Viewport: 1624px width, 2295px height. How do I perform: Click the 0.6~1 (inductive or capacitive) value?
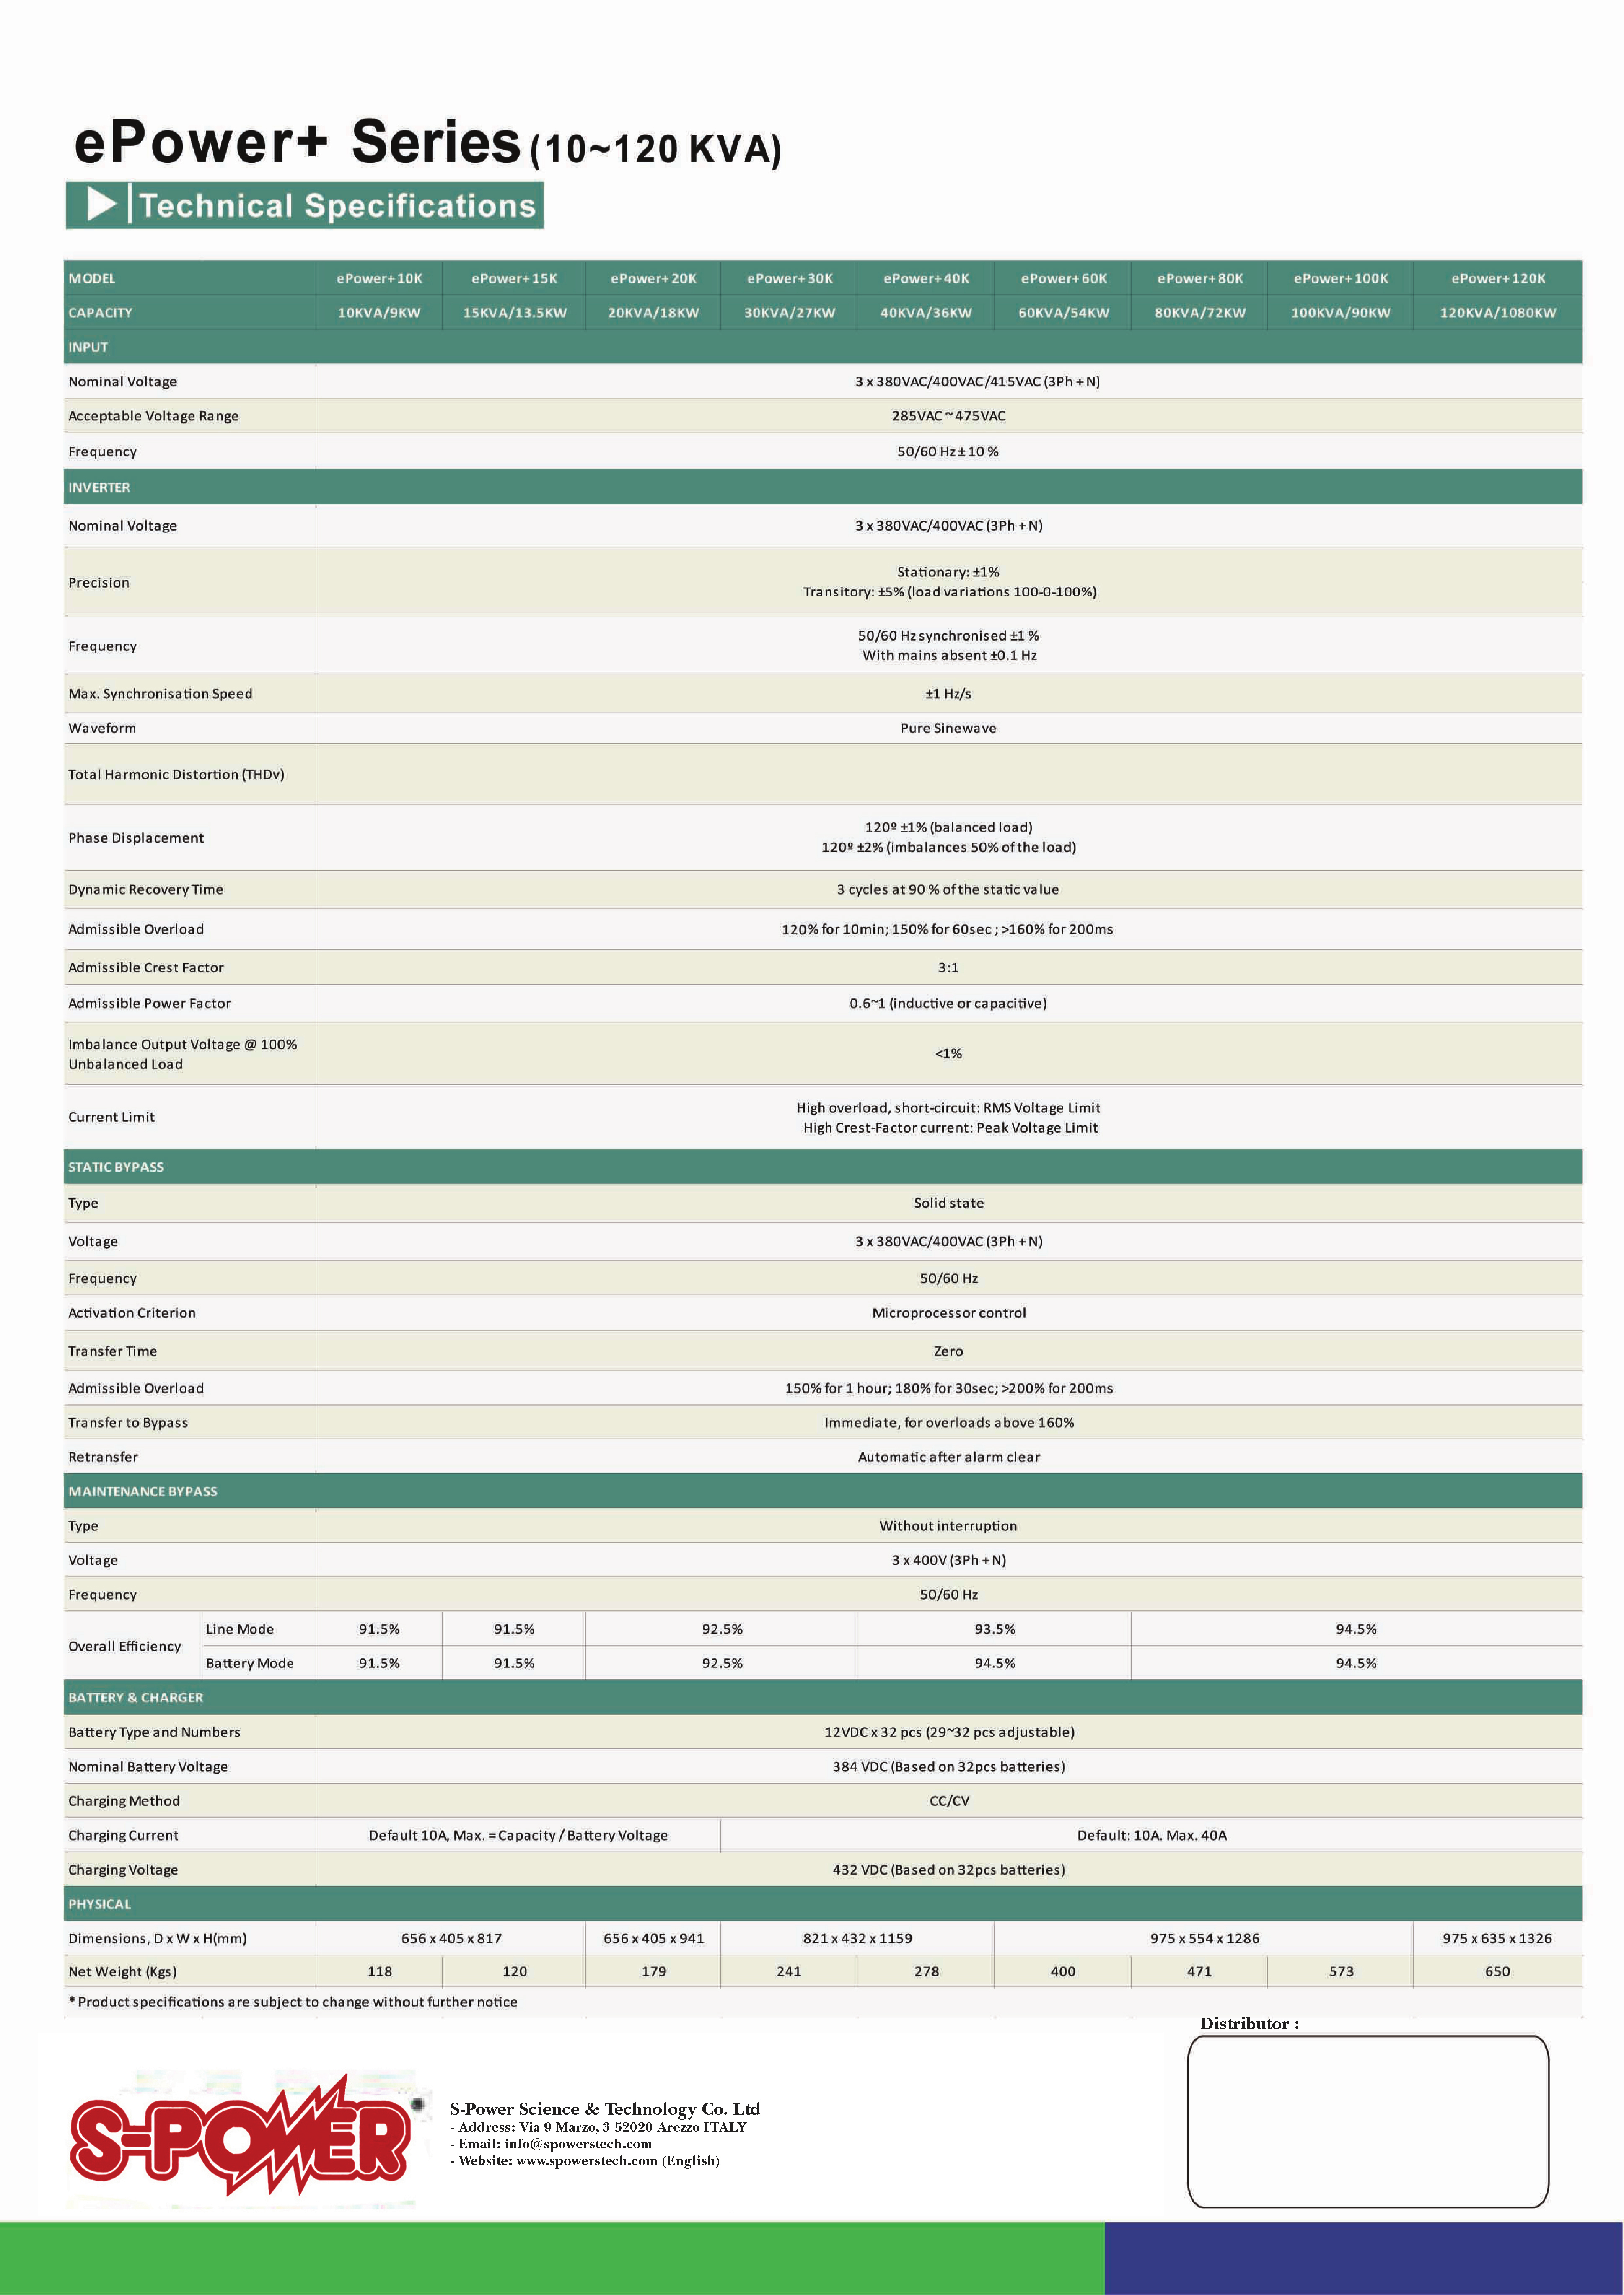[x=948, y=1004]
